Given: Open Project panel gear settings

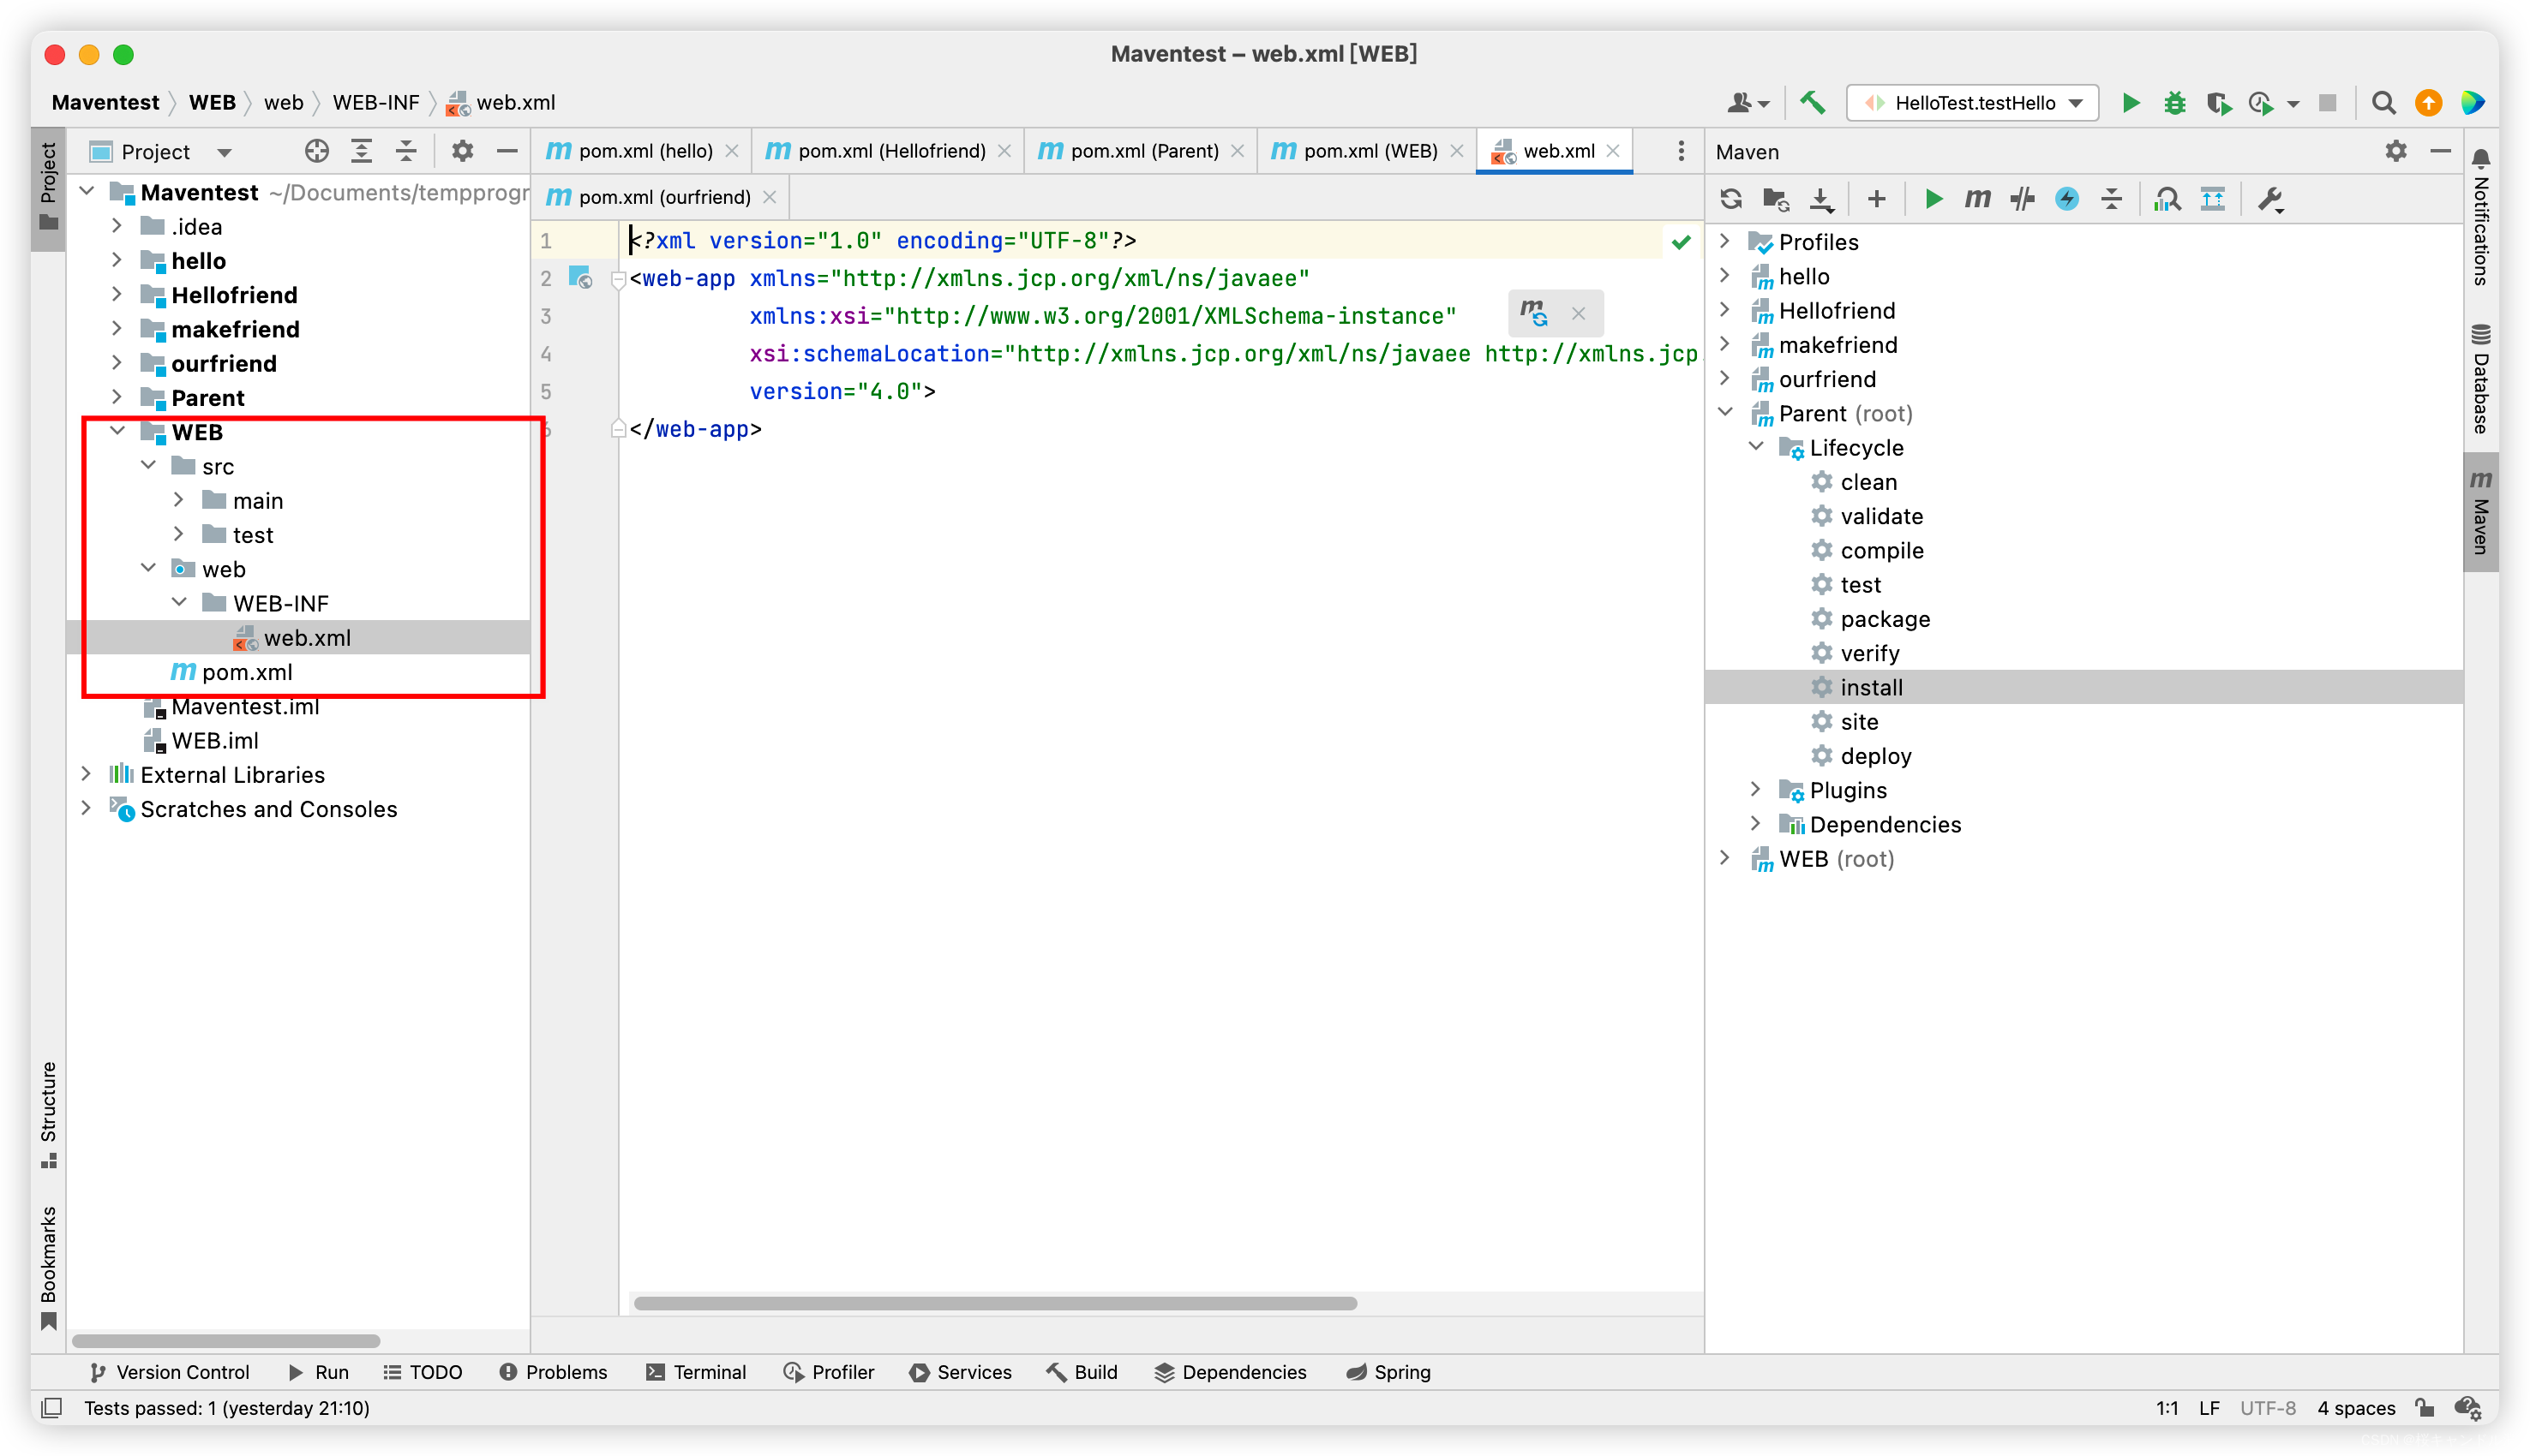Looking at the screenshot, I should pos(461,151).
